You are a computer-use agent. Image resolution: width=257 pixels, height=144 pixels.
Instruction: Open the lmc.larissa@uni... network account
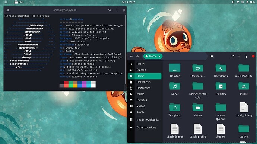point(145,120)
